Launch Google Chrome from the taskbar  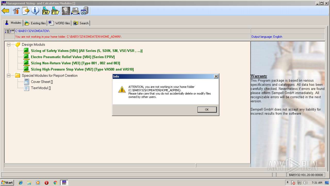(x=55, y=183)
